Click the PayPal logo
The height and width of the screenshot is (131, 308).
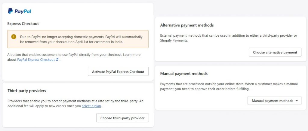tap(20, 11)
